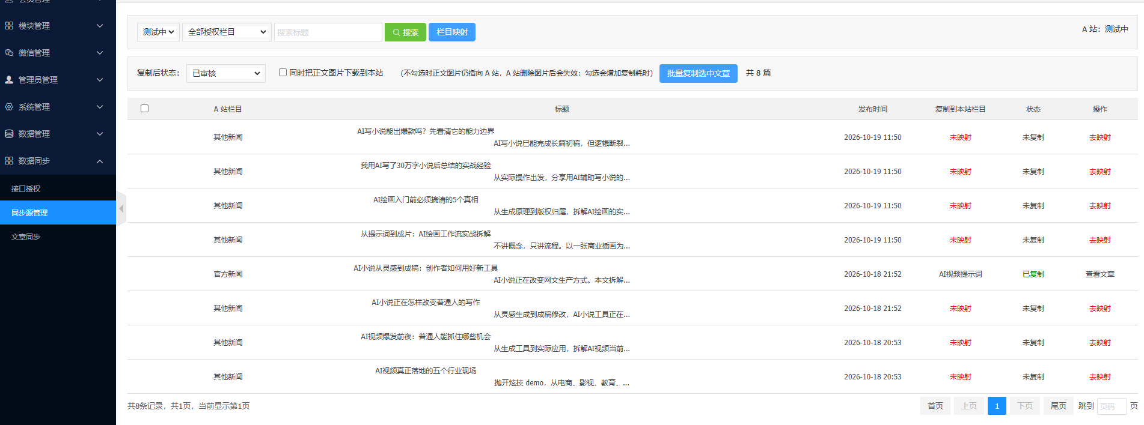The height and width of the screenshot is (425, 1144).
Task: Click 去映射 for AI写小说能出爆款吗 row
Action: coord(1100,137)
